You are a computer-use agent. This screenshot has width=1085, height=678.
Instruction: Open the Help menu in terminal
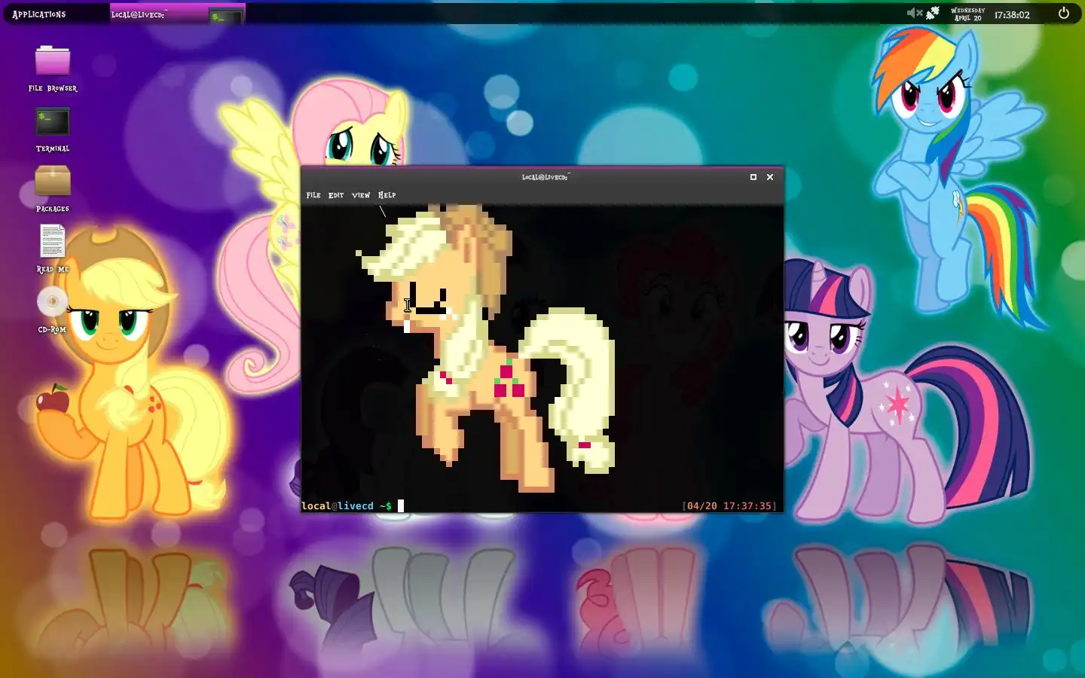(x=387, y=195)
